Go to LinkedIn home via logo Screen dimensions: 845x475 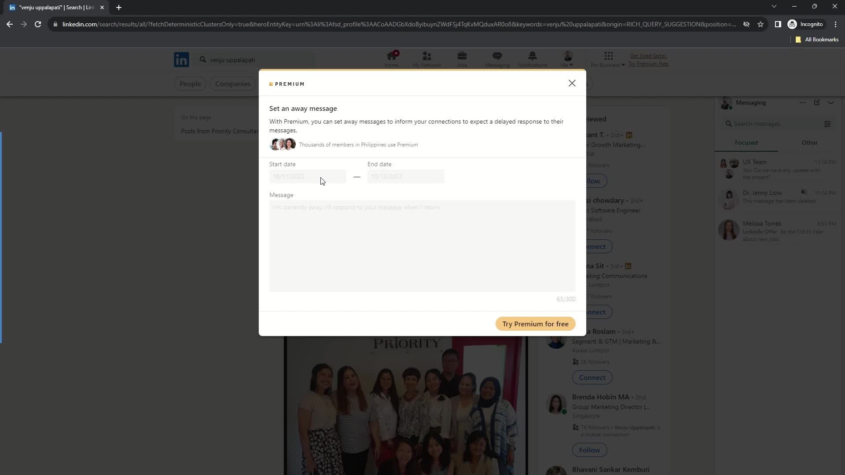(x=181, y=59)
